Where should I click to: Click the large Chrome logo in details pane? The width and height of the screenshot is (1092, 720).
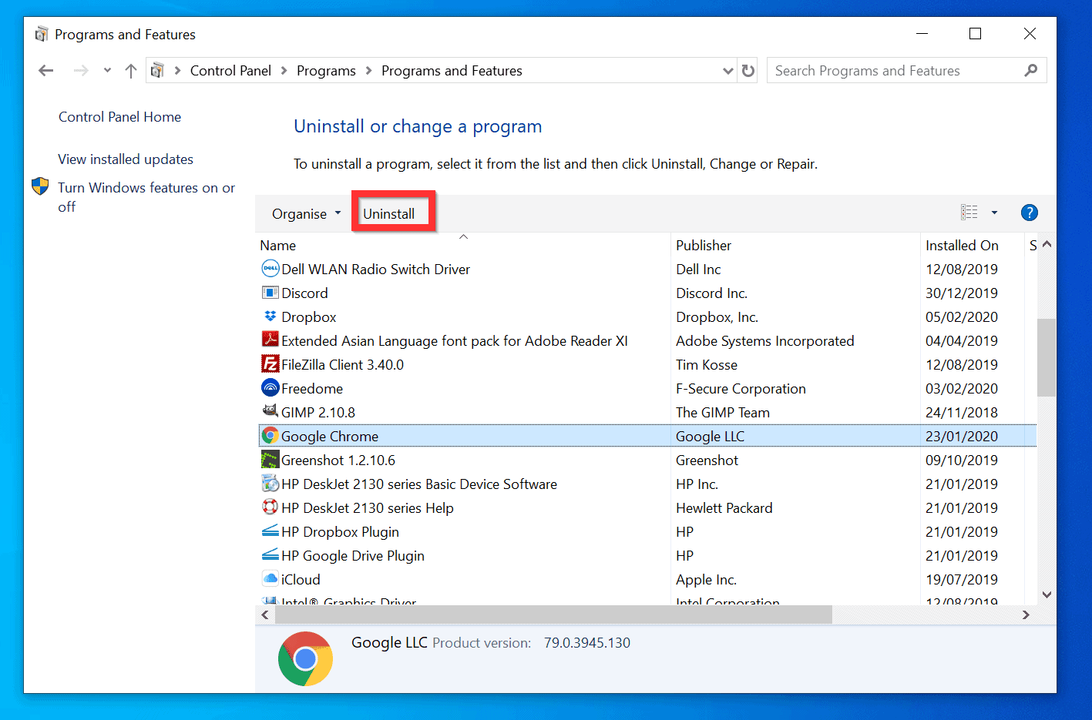pyautogui.click(x=305, y=658)
